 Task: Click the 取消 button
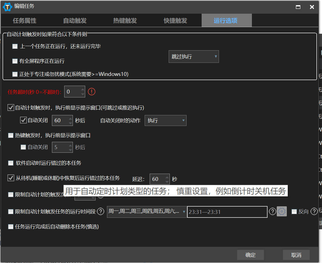click(x=296, y=255)
